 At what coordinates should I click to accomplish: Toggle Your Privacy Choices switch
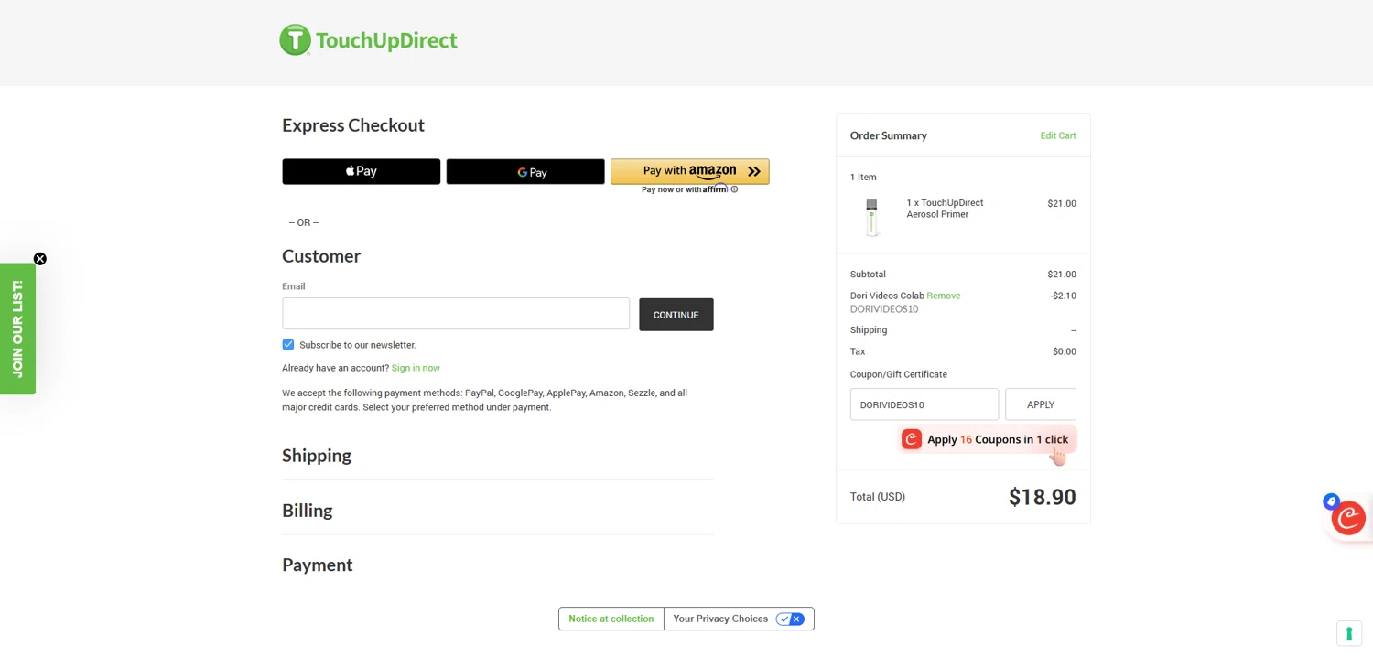(x=789, y=619)
